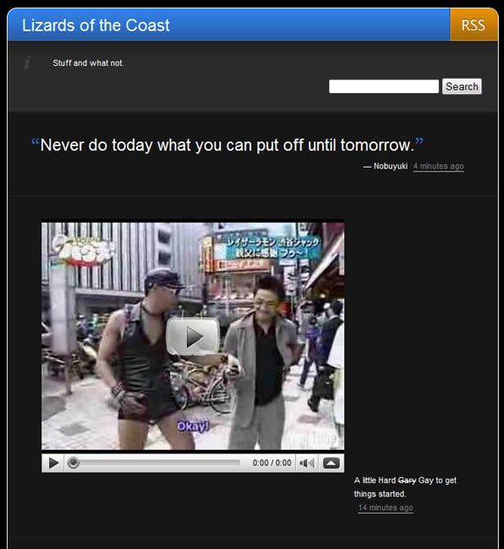
Task: Expand the player menu with the up-arrow button
Action: [x=331, y=464]
